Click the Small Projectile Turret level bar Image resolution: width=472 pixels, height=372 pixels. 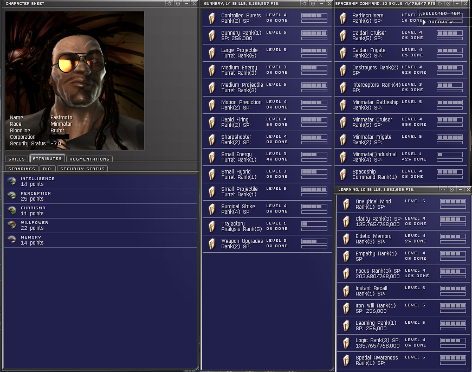pos(314,189)
